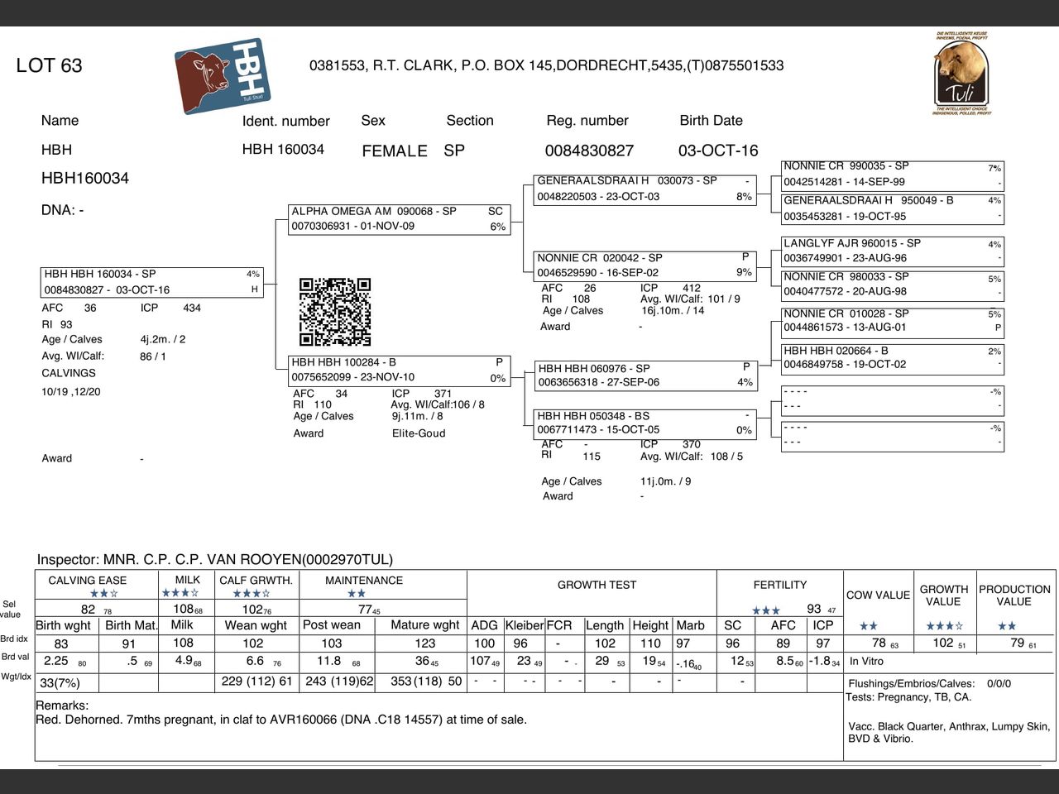Screen dimensions: 1059x794
Task: Select the HBH HBH 060976 ancestor box
Action: click(x=645, y=375)
